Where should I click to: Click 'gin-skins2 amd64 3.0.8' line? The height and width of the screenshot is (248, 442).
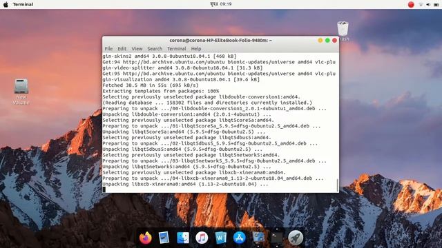tap(169, 56)
